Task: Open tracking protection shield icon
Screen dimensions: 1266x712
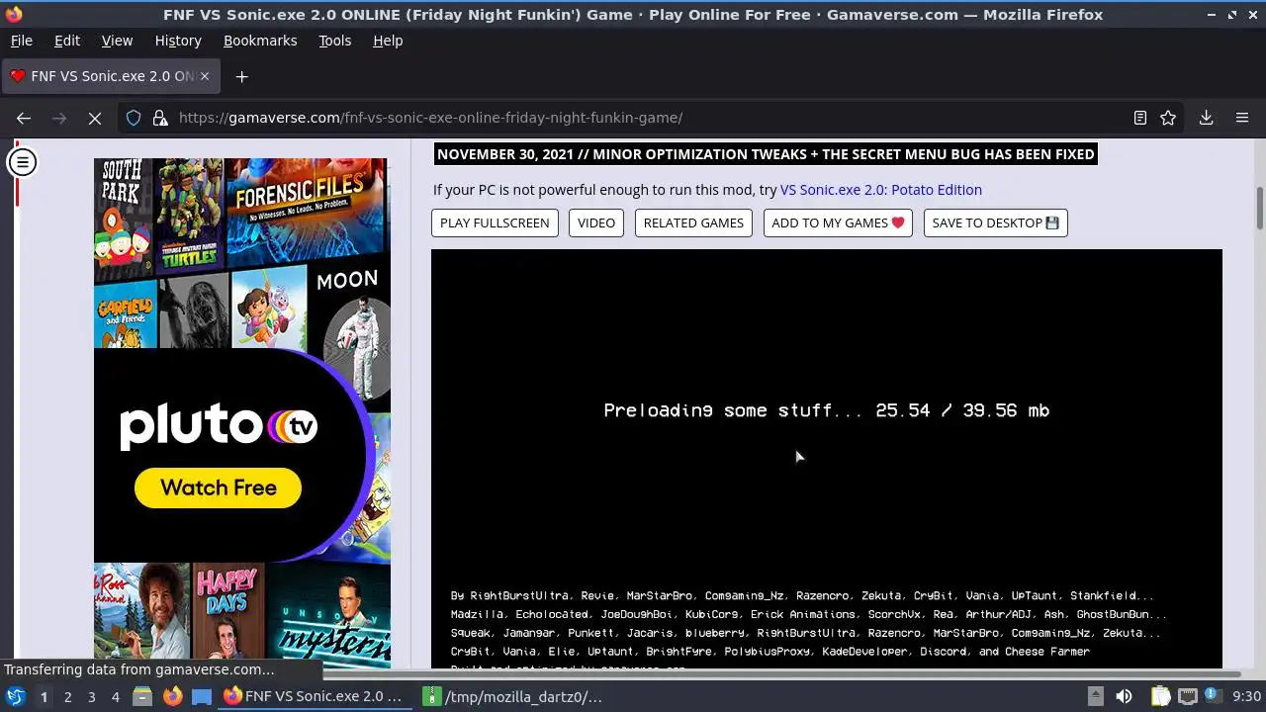Action: [x=134, y=118]
